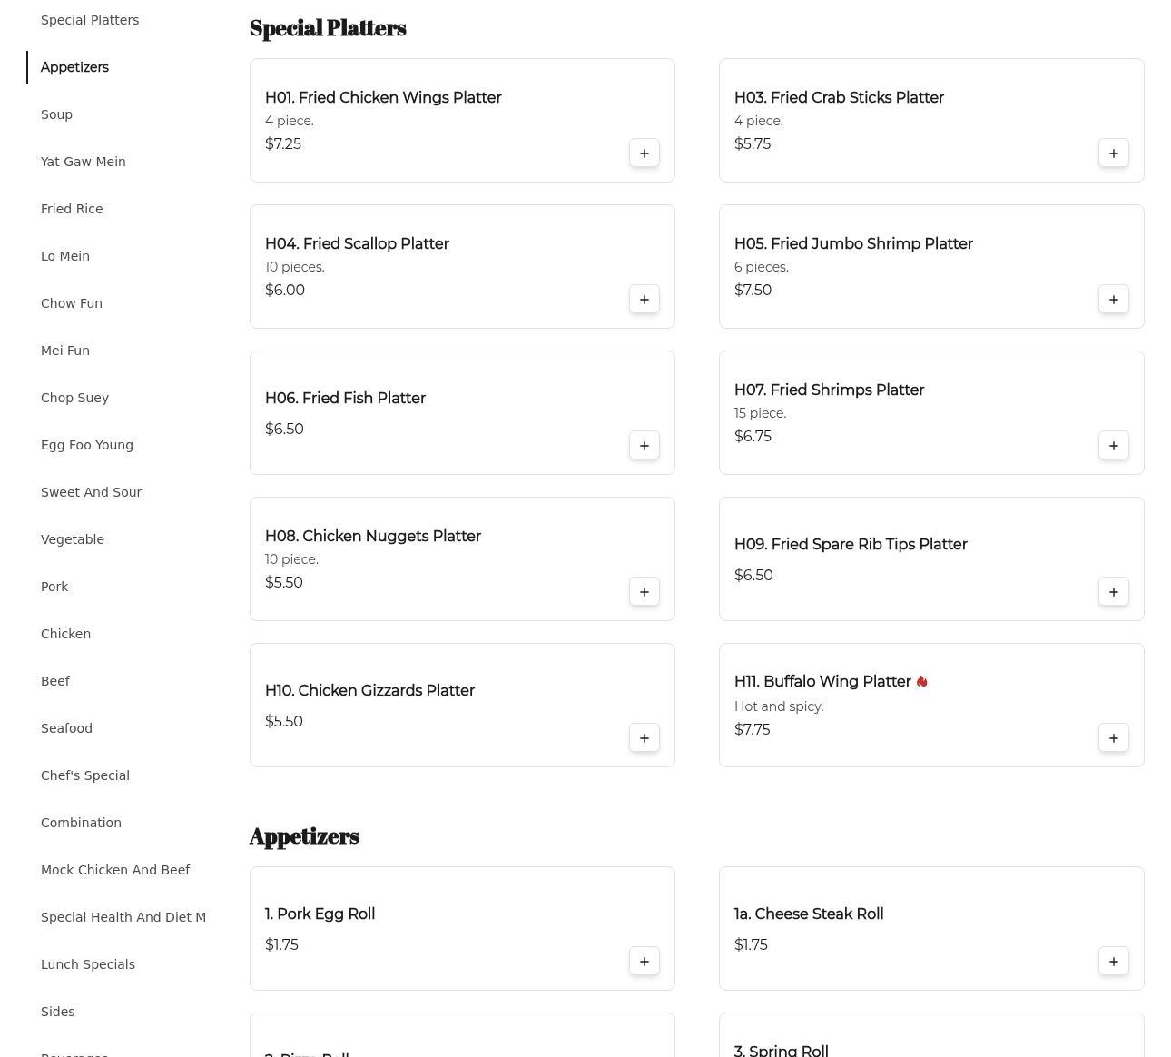Go to Chop Suey section

click(74, 398)
